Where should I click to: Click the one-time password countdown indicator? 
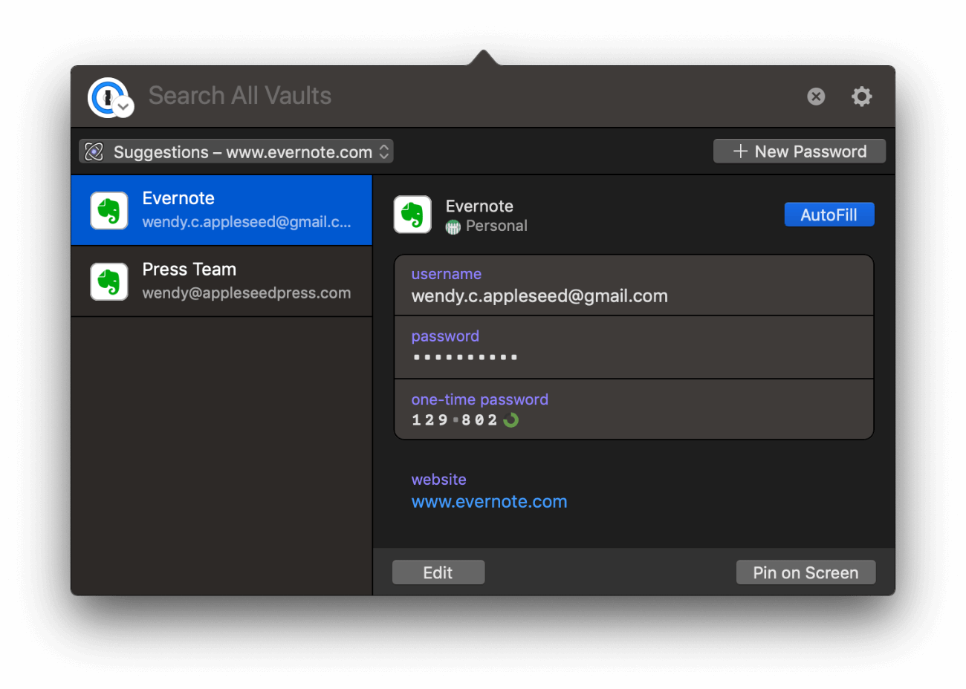[510, 419]
